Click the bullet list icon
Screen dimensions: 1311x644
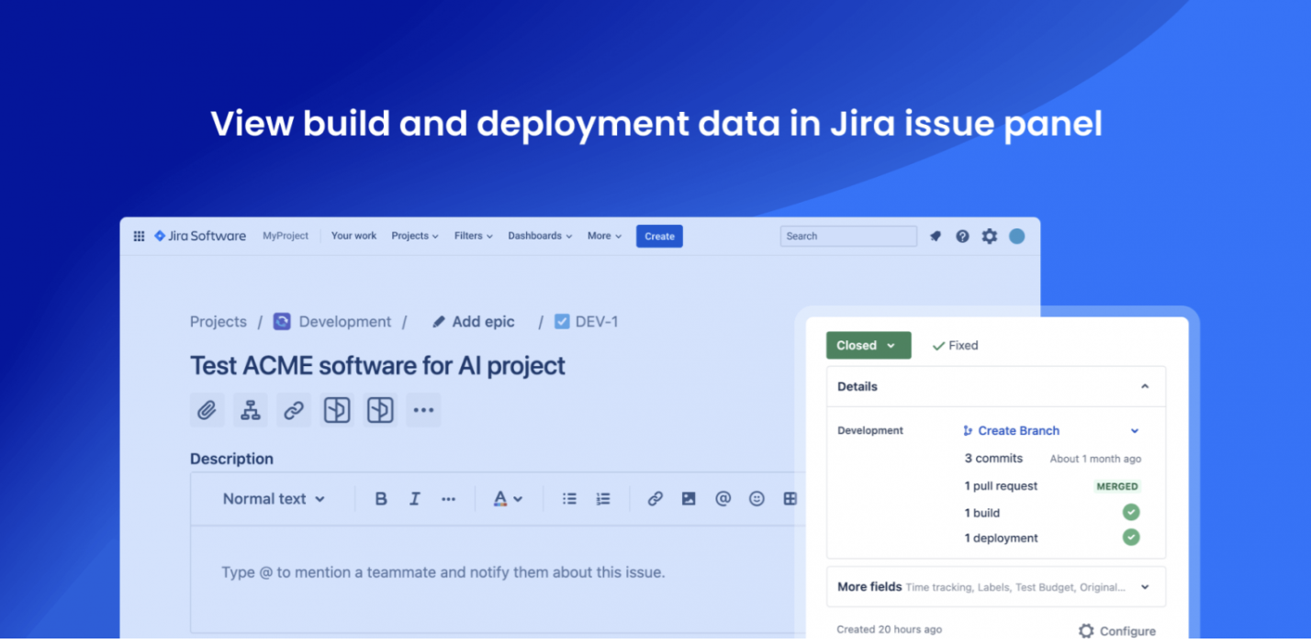click(569, 499)
